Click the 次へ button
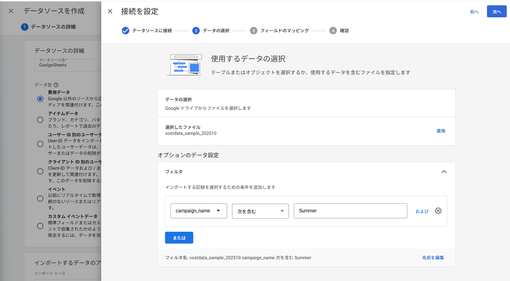The width and height of the screenshot is (510, 281). click(x=497, y=12)
